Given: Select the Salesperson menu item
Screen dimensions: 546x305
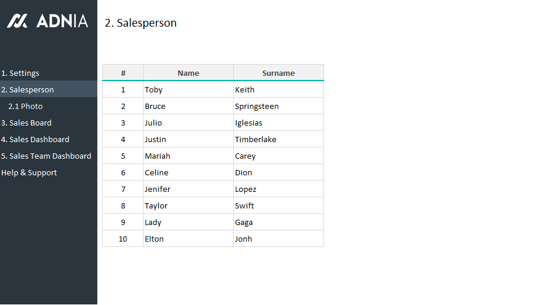Looking at the screenshot, I should 28,90.
